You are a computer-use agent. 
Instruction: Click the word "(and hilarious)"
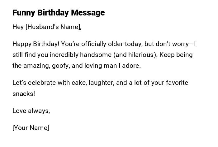click(135, 55)
